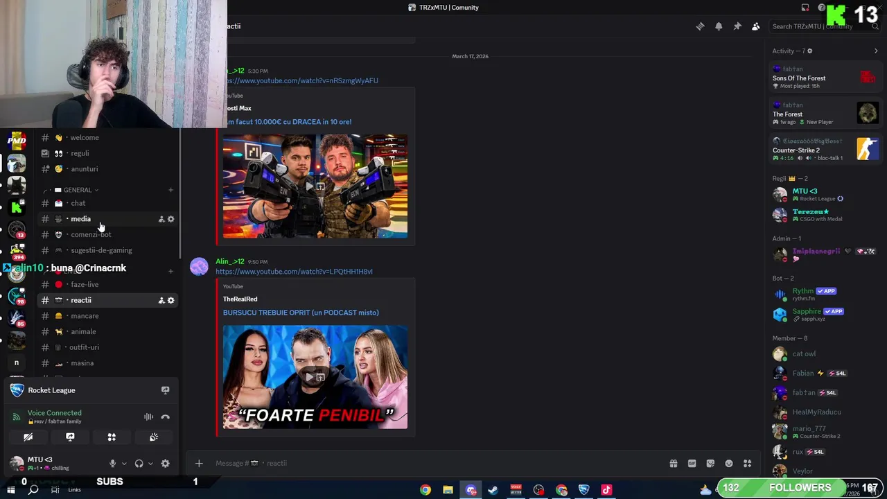Open File Explorer from taskbar
887x499 pixels.
pyautogui.click(x=448, y=490)
